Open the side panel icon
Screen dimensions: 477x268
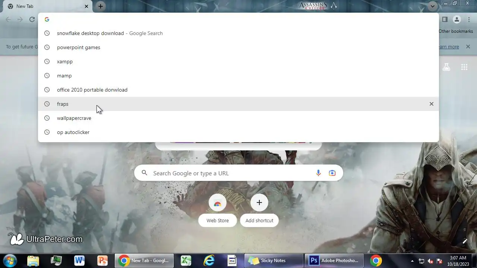[445, 19]
